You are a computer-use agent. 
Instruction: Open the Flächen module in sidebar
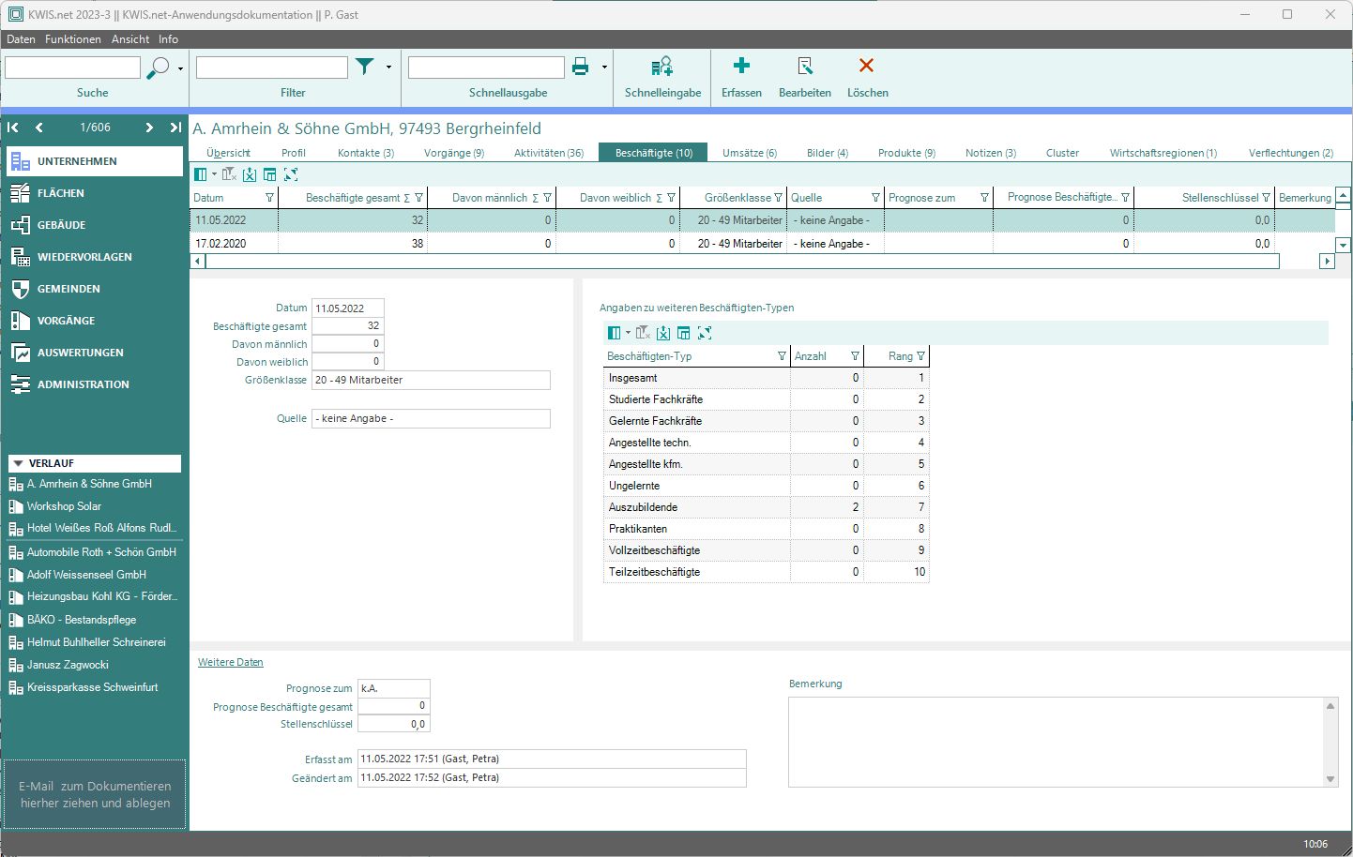(x=94, y=193)
